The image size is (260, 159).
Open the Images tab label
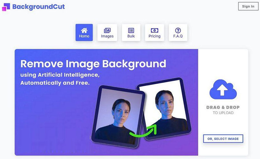107,36
